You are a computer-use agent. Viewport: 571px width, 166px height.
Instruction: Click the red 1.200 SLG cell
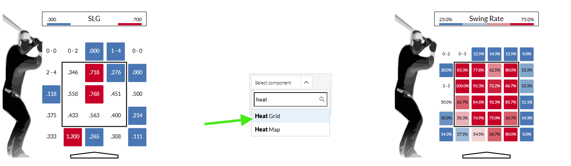pos(73,136)
